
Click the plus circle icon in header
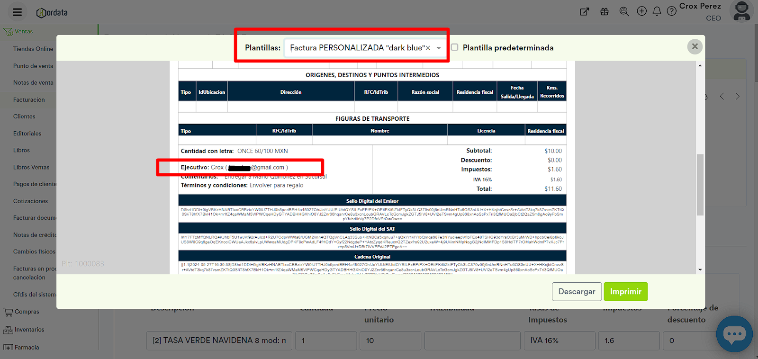[641, 11]
